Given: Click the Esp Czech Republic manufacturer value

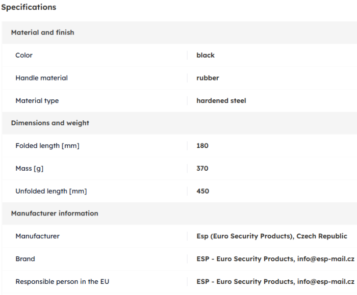Looking at the screenshot, I should [x=272, y=236].
